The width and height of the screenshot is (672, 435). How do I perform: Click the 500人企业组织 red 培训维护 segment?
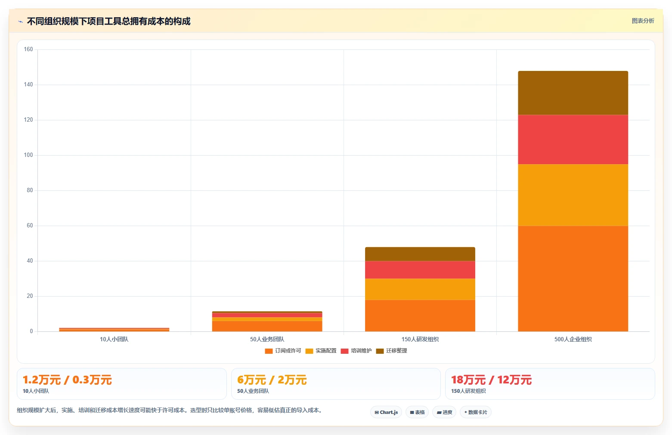pos(573,140)
